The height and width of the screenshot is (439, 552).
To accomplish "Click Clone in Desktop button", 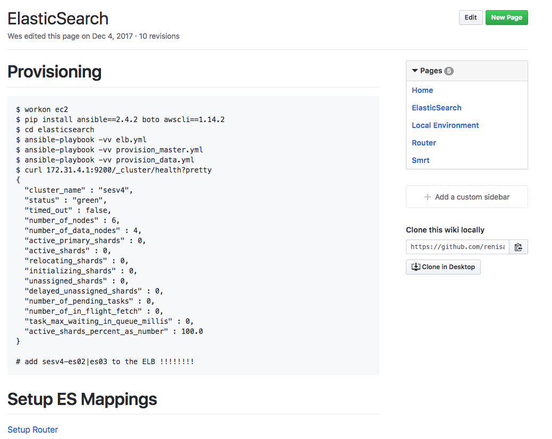I will pyautogui.click(x=443, y=267).
